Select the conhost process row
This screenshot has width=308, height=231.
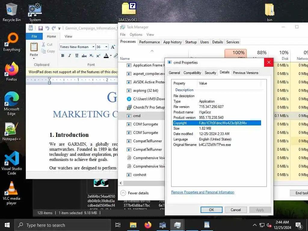point(141,175)
